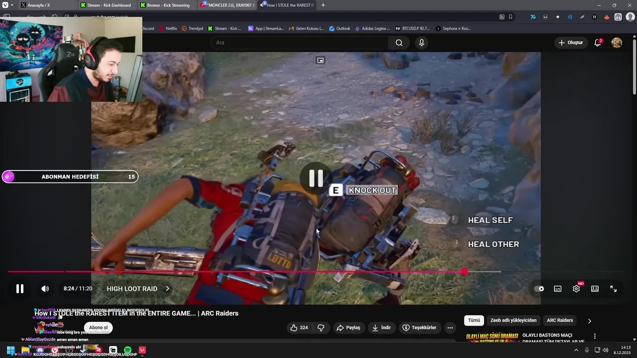Open the Trendyol bookmark
This screenshot has height=358, width=637.
pos(193,28)
